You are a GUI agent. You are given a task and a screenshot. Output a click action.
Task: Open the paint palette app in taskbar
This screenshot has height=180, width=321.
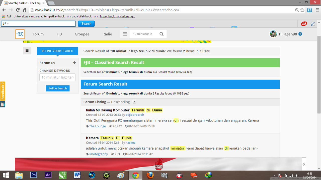click(121, 175)
